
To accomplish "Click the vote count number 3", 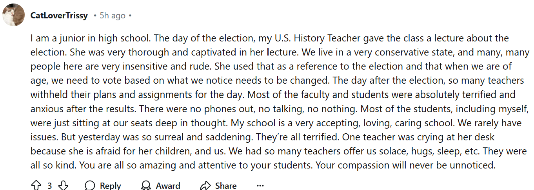I will [50, 186].
